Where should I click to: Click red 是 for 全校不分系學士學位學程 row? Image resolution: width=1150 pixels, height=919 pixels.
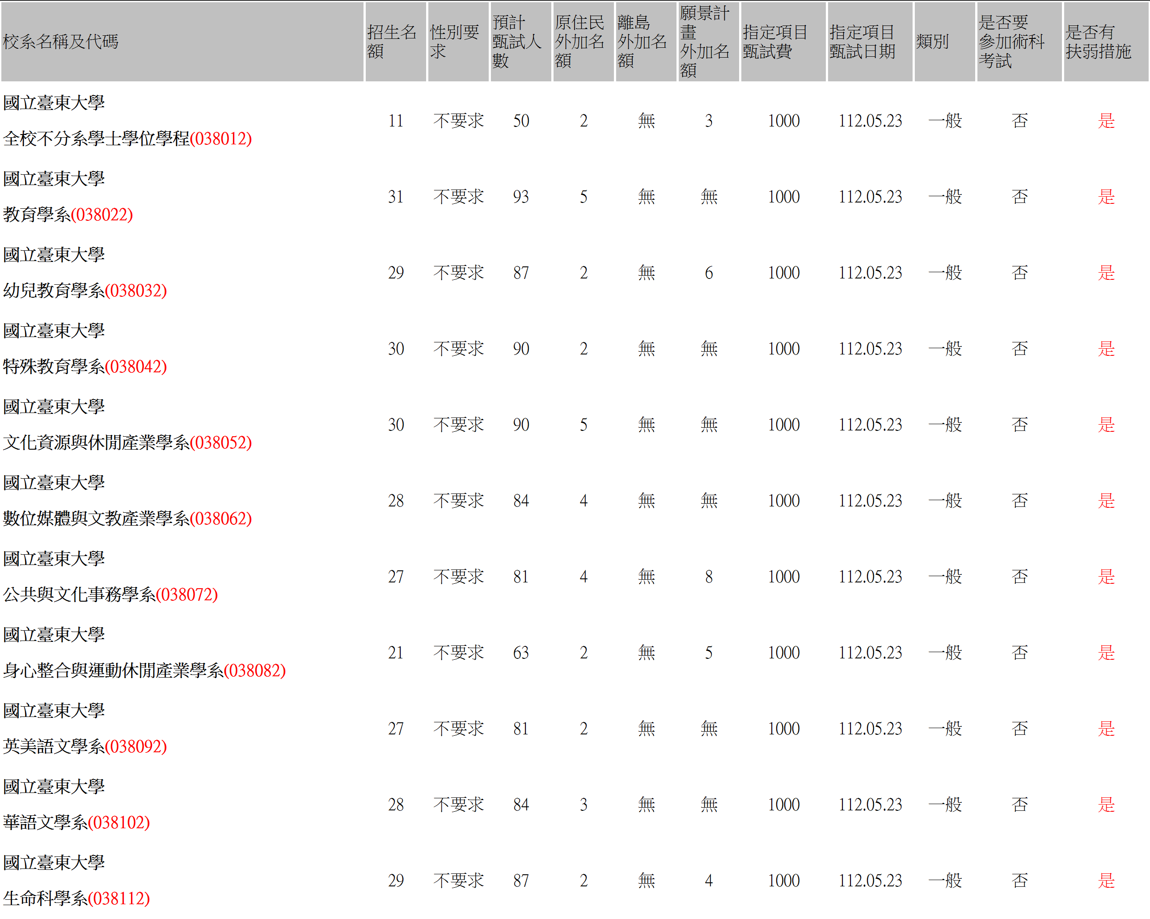pyautogui.click(x=1106, y=121)
